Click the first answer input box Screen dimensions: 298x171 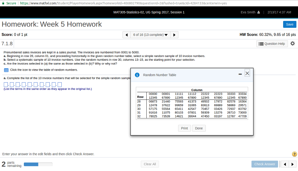pyautogui.click(x=6, y=84)
